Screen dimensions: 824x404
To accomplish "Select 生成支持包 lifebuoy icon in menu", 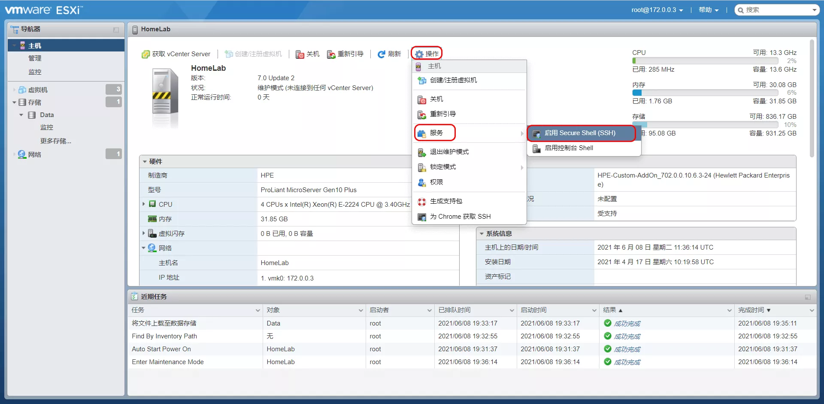I will (x=422, y=202).
